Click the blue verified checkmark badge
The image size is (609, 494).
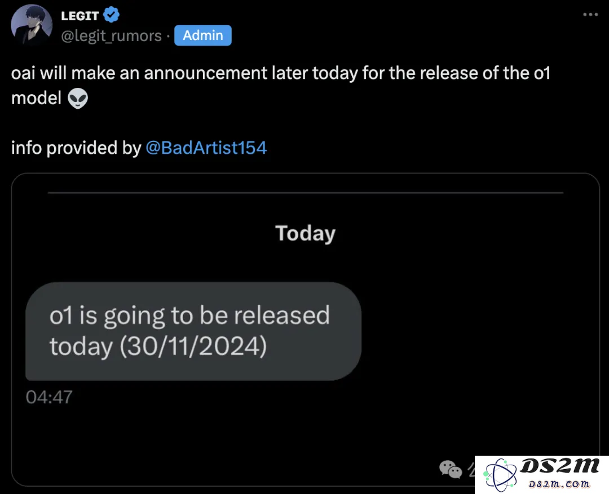coord(112,15)
